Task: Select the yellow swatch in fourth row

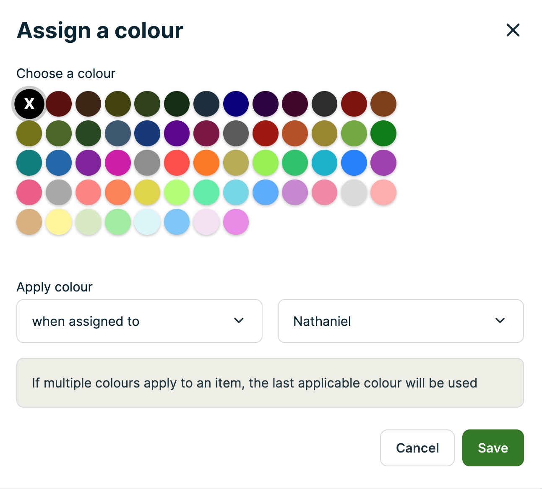Action: click(147, 192)
